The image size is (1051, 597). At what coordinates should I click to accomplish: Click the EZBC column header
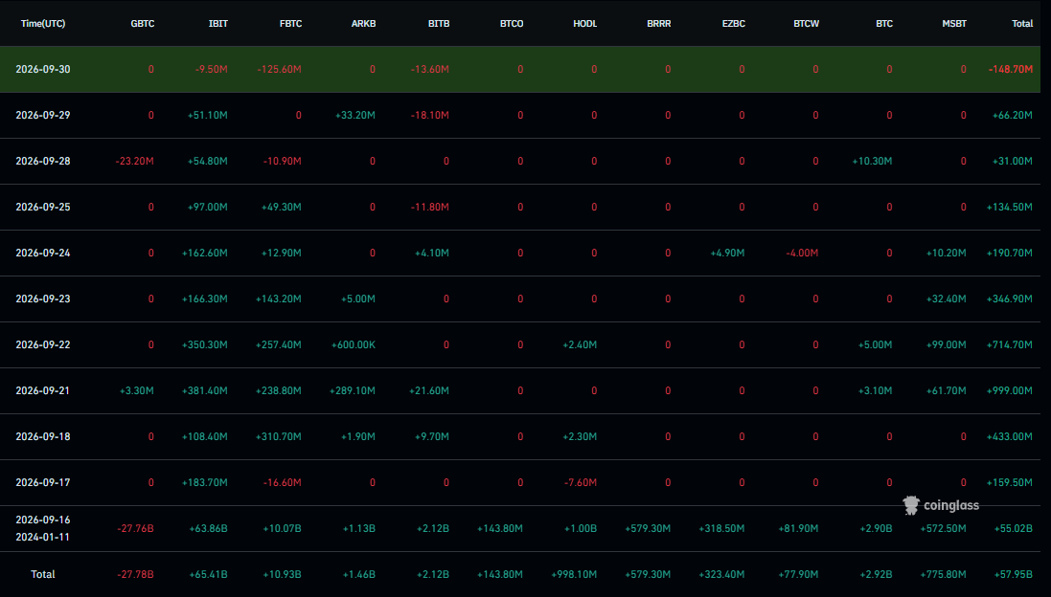click(x=733, y=23)
